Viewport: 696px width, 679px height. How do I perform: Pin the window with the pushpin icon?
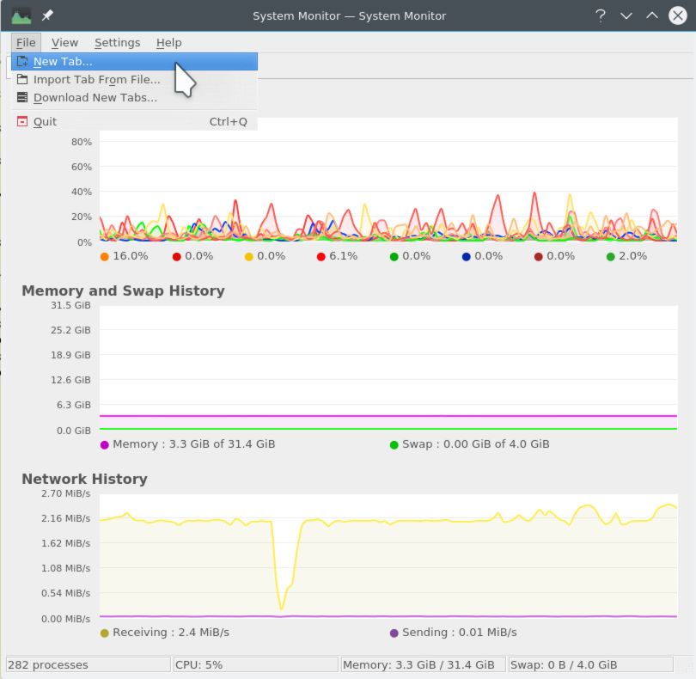(x=47, y=15)
